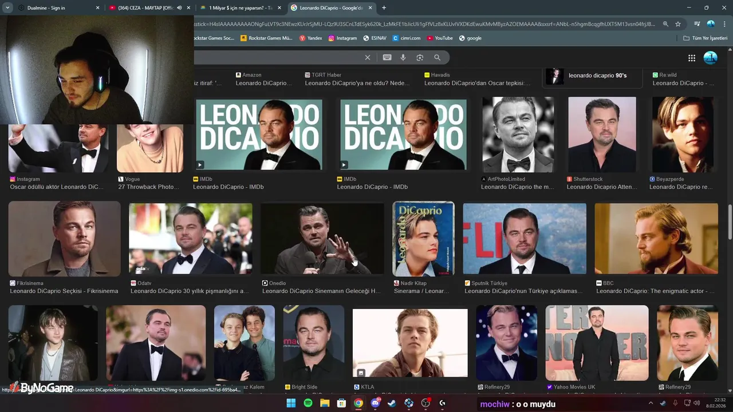Clear the Google search box text
The image size is (733, 412).
click(x=368, y=57)
